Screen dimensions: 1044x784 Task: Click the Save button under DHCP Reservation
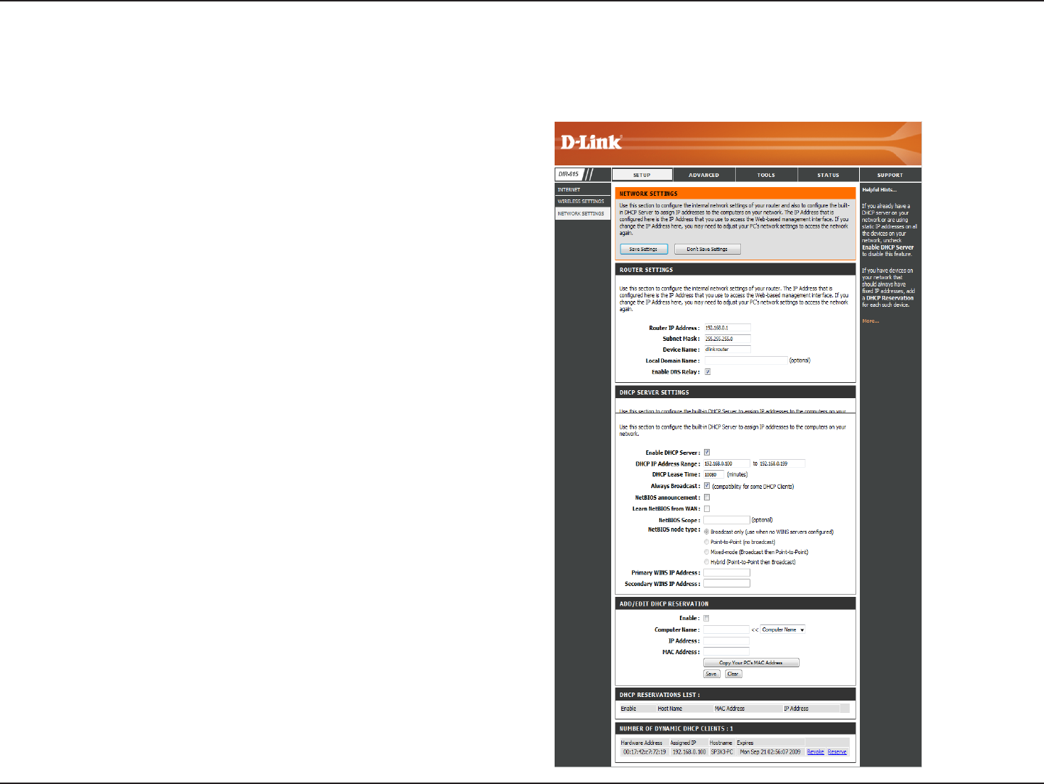coord(712,674)
